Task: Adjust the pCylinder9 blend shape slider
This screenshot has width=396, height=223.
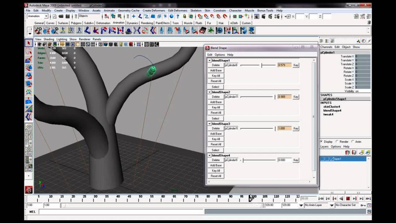Action: pos(258,160)
